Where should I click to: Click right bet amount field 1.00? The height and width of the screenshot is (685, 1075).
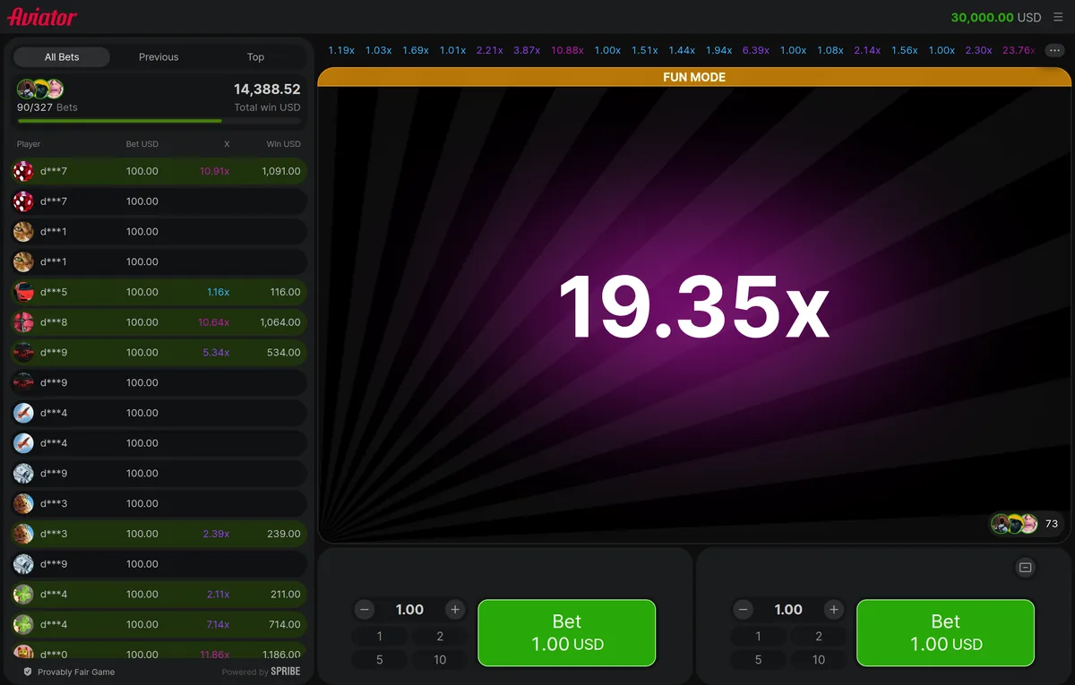click(788, 610)
